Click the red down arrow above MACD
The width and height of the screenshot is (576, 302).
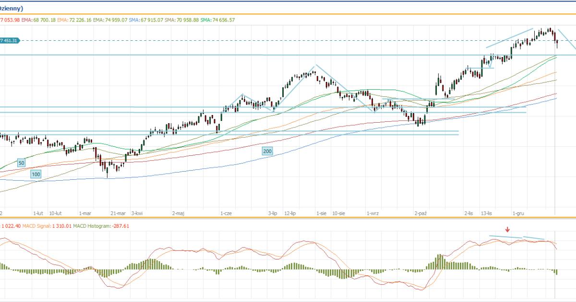point(507,230)
